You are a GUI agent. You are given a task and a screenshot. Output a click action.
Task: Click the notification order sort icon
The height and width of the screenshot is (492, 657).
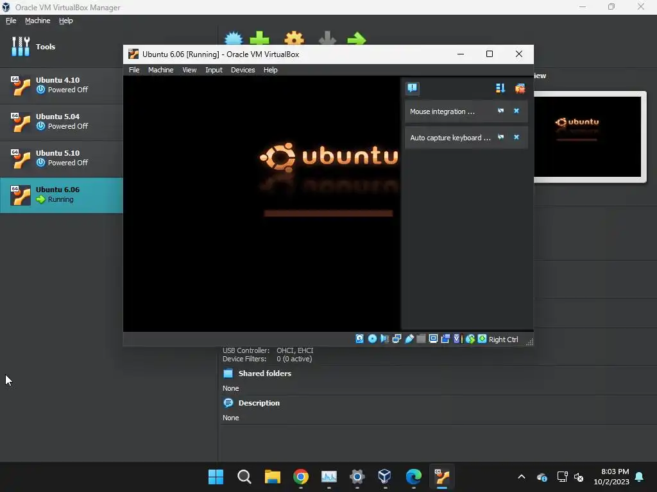(500, 88)
